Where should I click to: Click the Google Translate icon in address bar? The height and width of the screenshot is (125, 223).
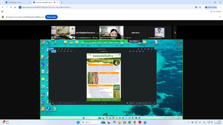pyautogui.click(x=196, y=7)
